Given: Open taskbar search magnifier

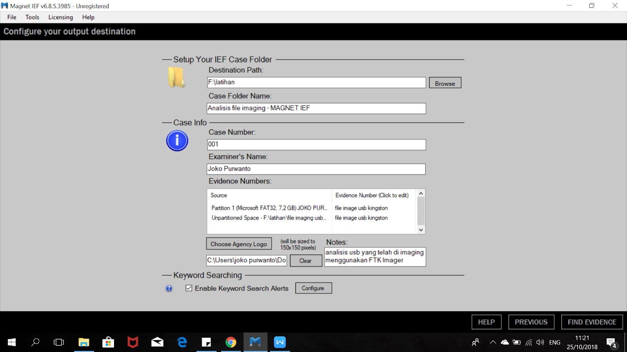Looking at the screenshot, I should pyautogui.click(x=35, y=343).
